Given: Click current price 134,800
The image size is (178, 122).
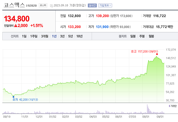Looking at the screenshot, I should coord(17,19).
